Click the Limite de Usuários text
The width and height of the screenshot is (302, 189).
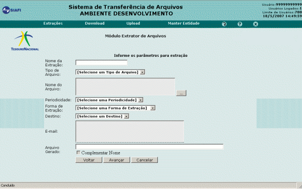tap(282, 12)
